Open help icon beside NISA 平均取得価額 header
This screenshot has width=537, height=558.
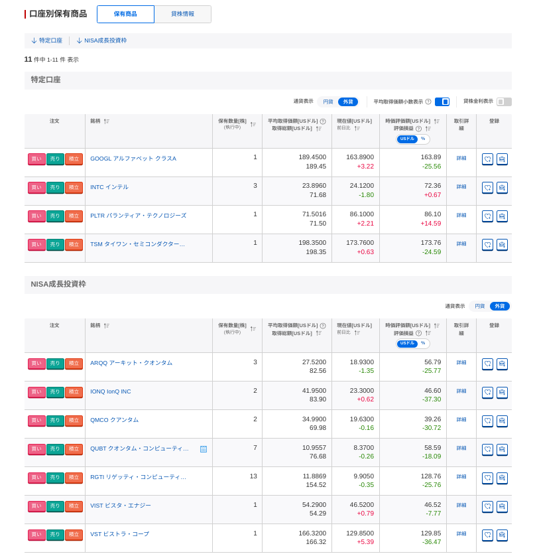coord(323,326)
